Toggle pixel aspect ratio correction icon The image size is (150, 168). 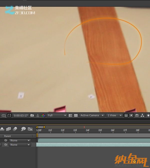point(126,116)
